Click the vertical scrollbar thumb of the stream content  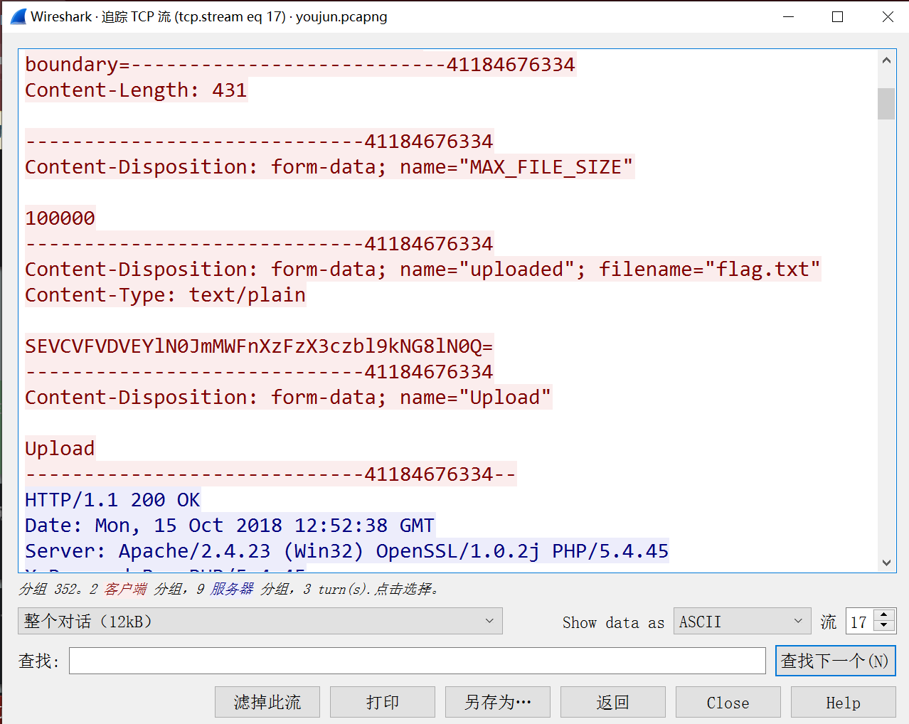click(x=886, y=104)
